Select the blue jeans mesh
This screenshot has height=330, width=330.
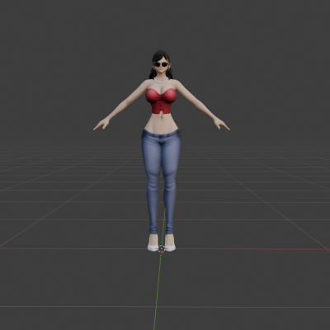point(161,181)
